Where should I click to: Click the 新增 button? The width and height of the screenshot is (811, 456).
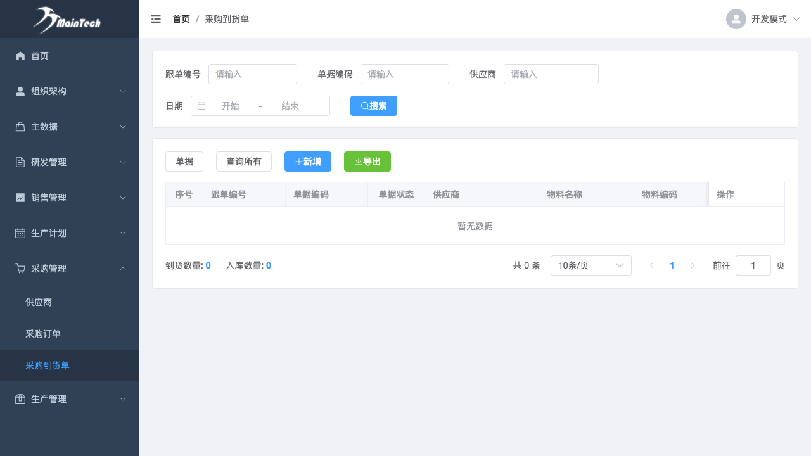308,161
